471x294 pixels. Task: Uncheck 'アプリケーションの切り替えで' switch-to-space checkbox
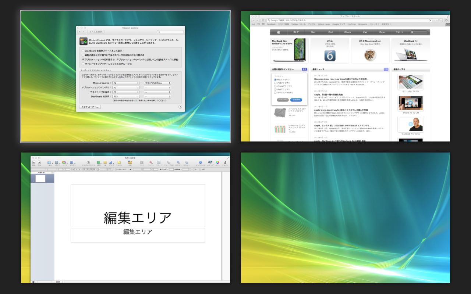tap(83, 60)
